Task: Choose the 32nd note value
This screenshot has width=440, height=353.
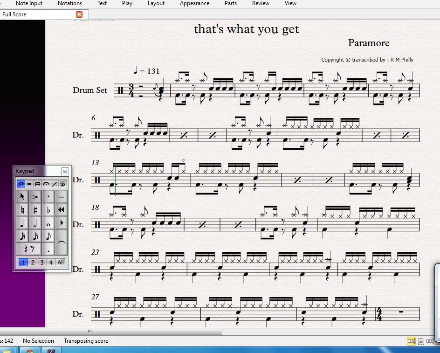Action: (x=22, y=236)
